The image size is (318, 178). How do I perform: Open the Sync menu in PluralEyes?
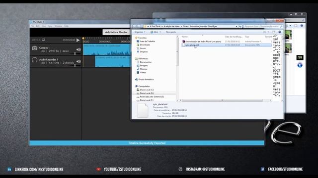click(x=50, y=26)
